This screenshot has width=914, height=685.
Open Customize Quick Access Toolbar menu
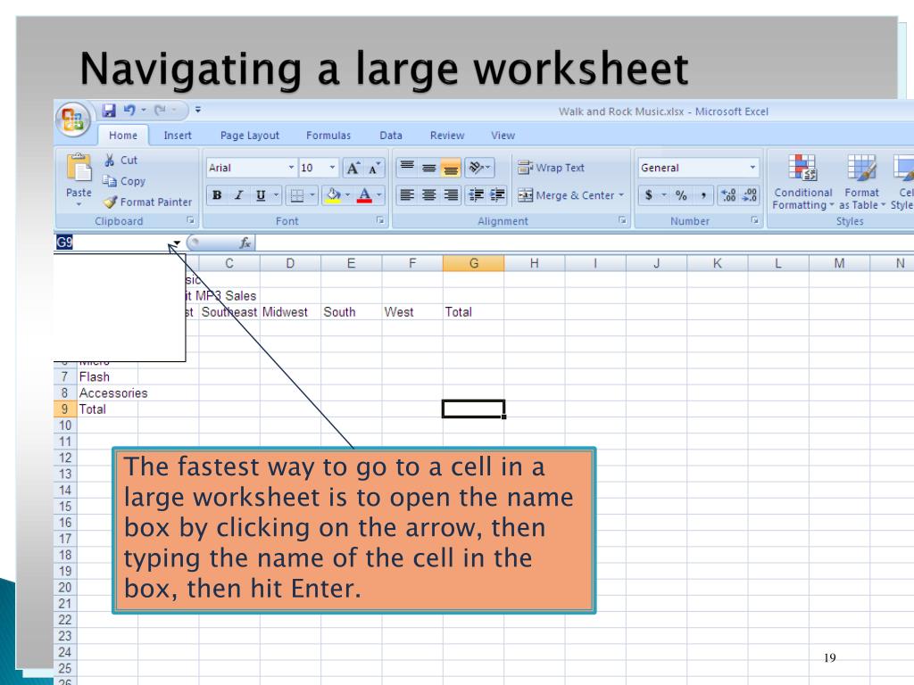coord(198,110)
